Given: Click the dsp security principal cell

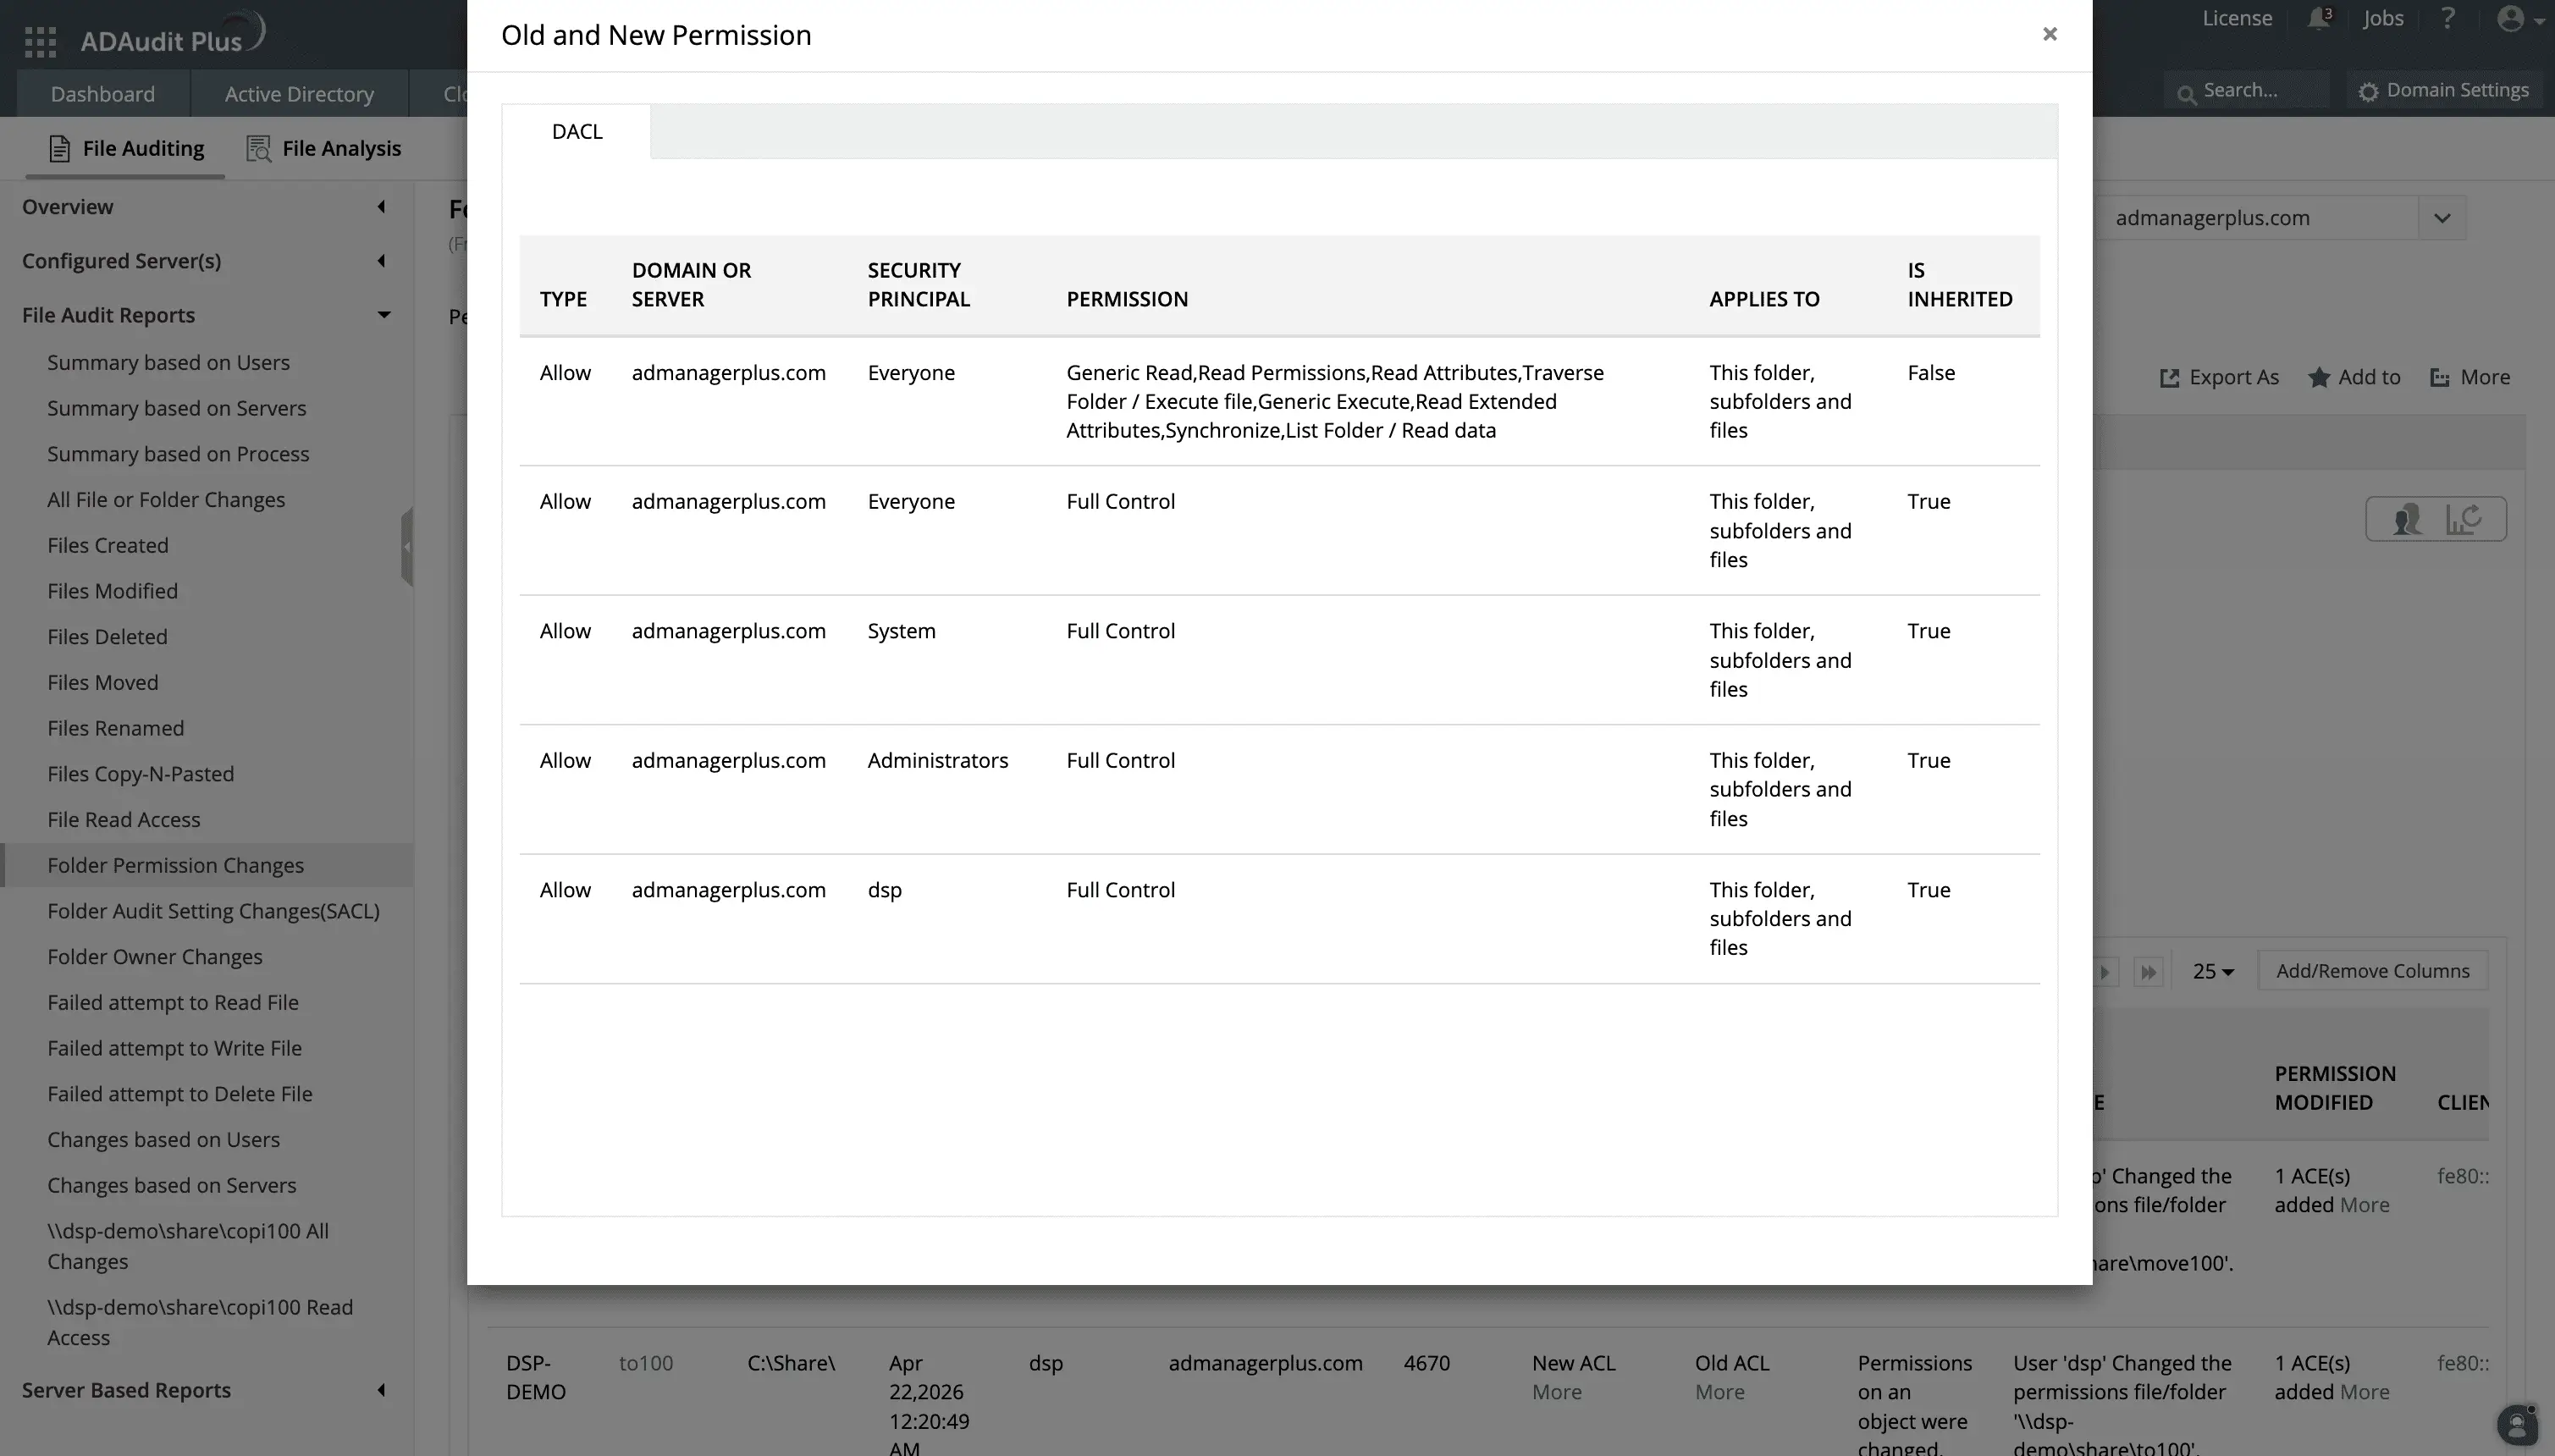Looking at the screenshot, I should click(x=885, y=890).
